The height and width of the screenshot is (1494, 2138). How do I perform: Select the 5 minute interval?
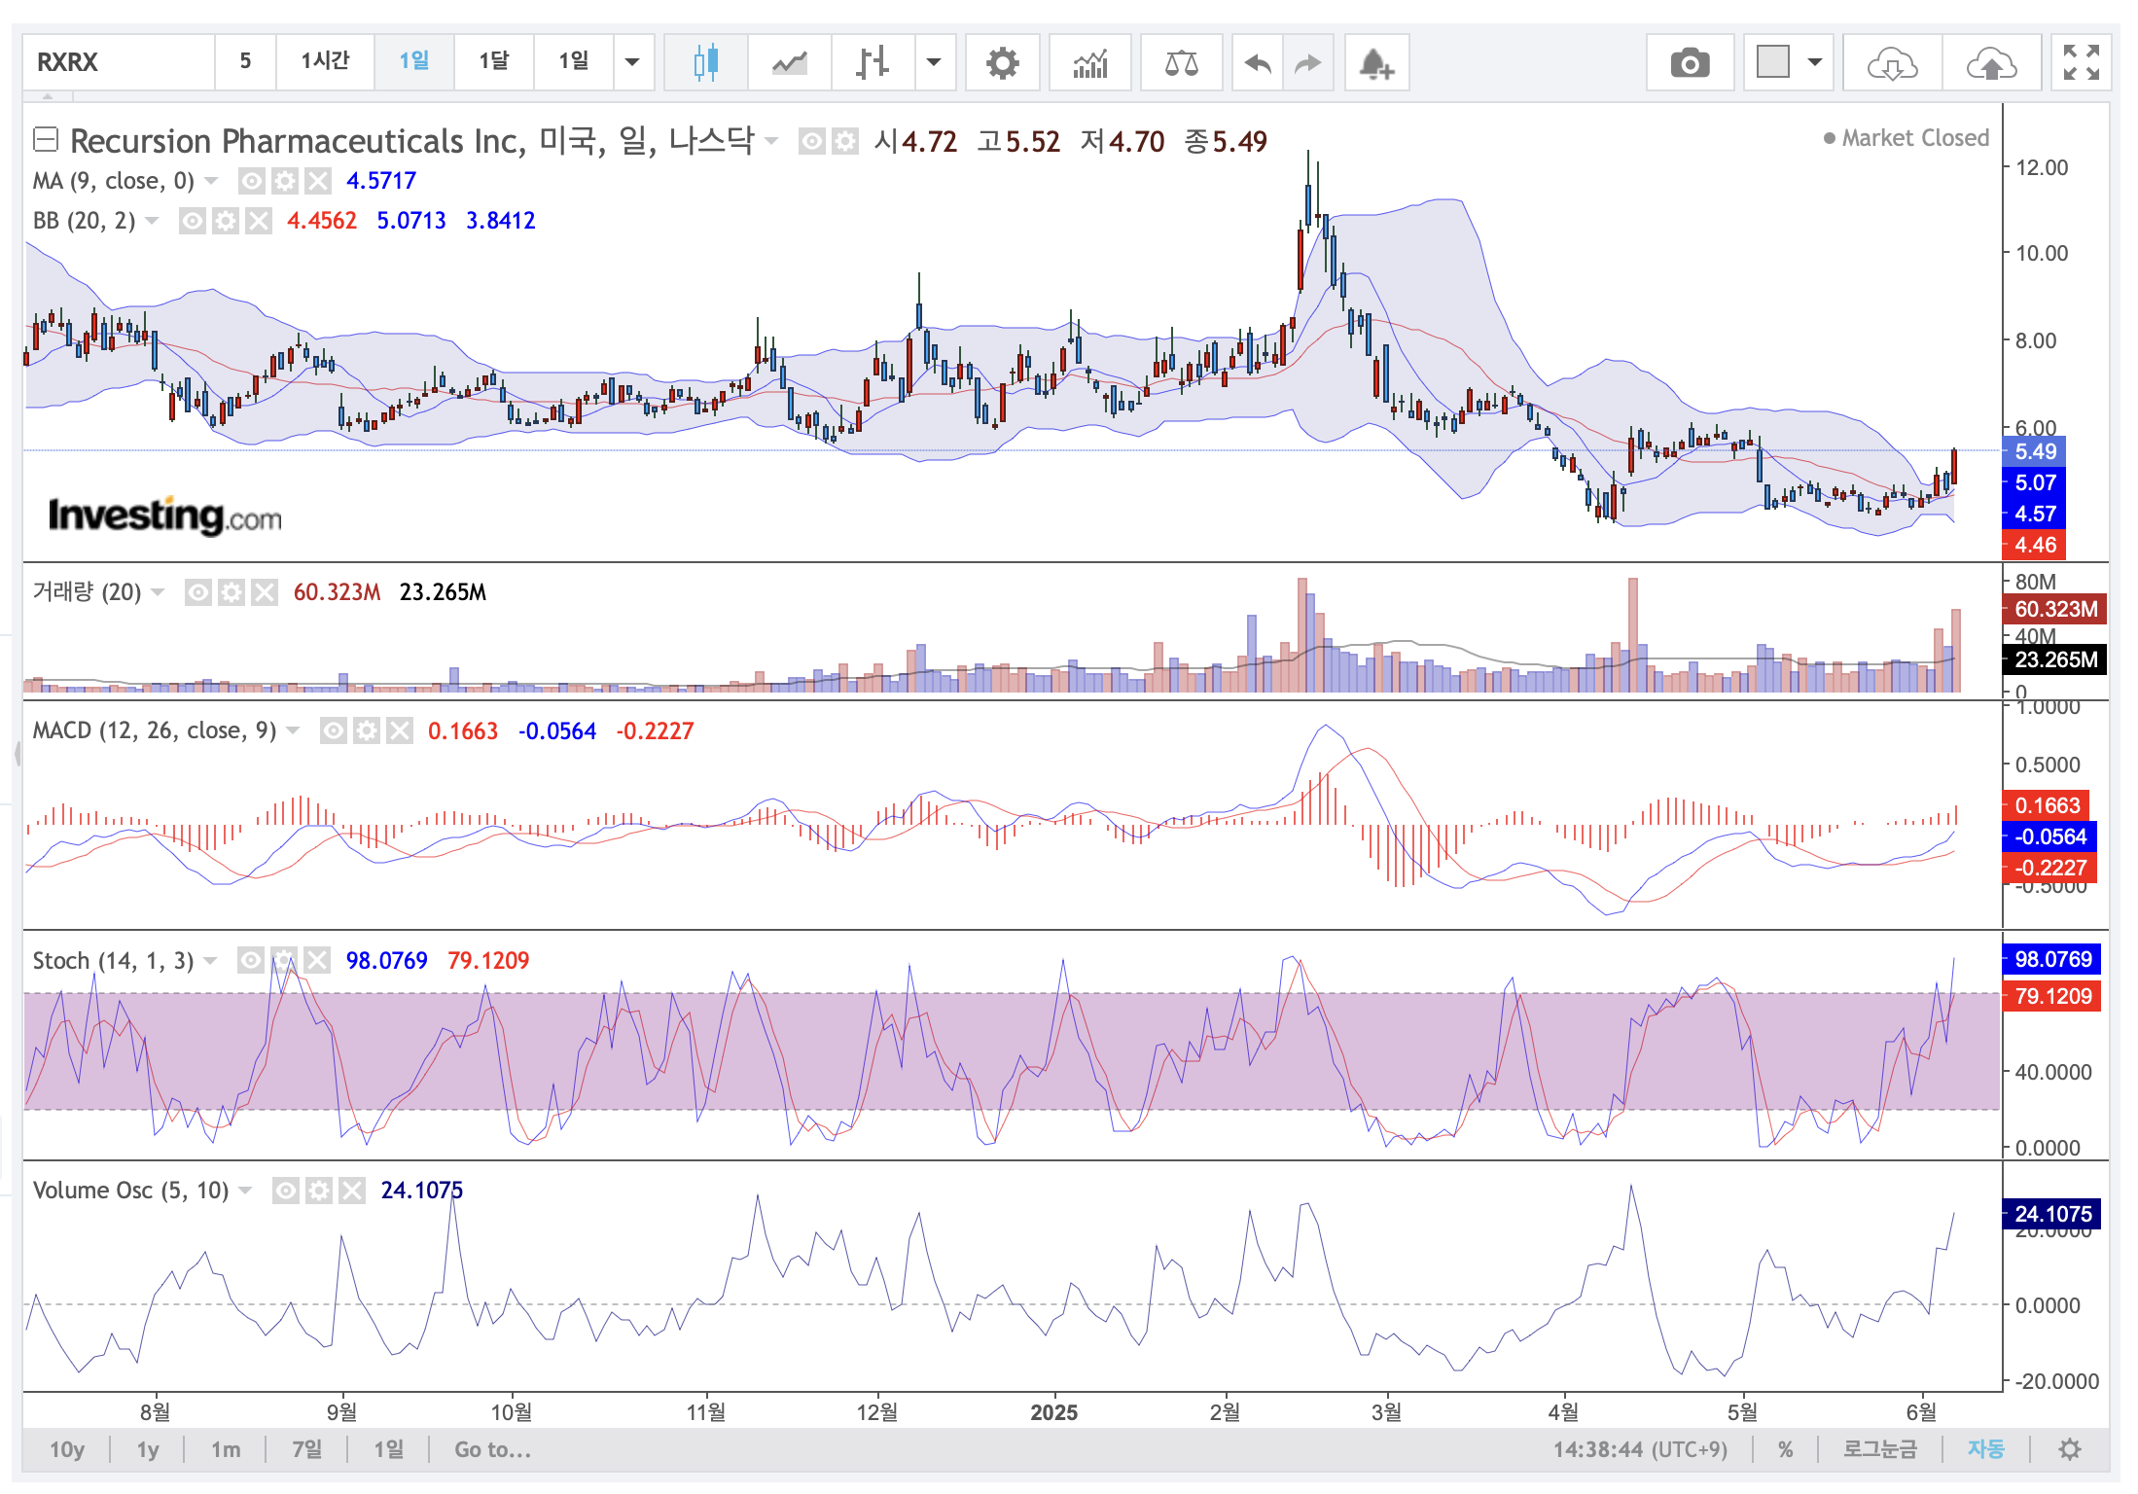point(246,63)
